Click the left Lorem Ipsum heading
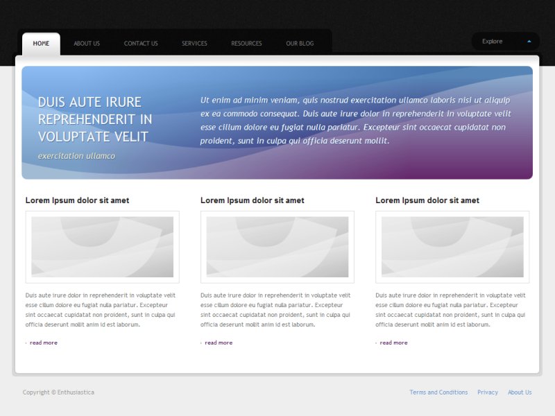The image size is (555, 416). [77, 200]
